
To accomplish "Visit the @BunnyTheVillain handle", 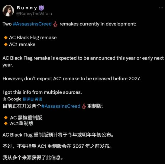I will tap(34, 14).
